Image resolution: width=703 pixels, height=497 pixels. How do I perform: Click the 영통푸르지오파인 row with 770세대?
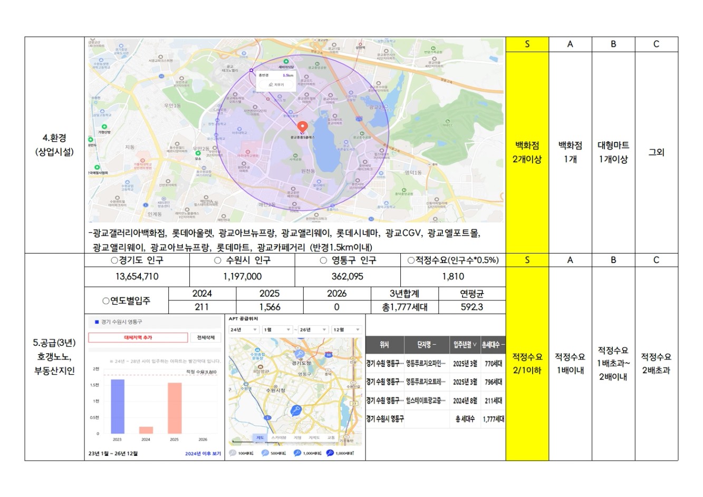coord(435,364)
